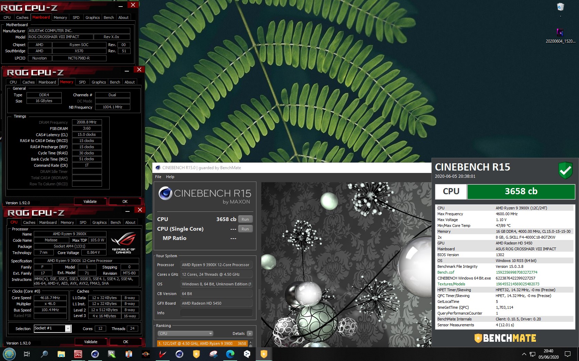This screenshot has width=579, height=361.
Task: Click the Core Speed 4618.7 MHz value
Action: (x=50, y=298)
